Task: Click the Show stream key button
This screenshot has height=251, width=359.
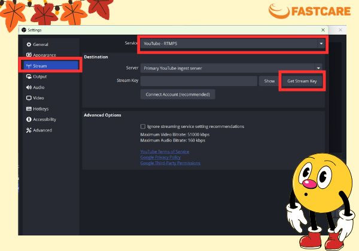Action: click(269, 81)
